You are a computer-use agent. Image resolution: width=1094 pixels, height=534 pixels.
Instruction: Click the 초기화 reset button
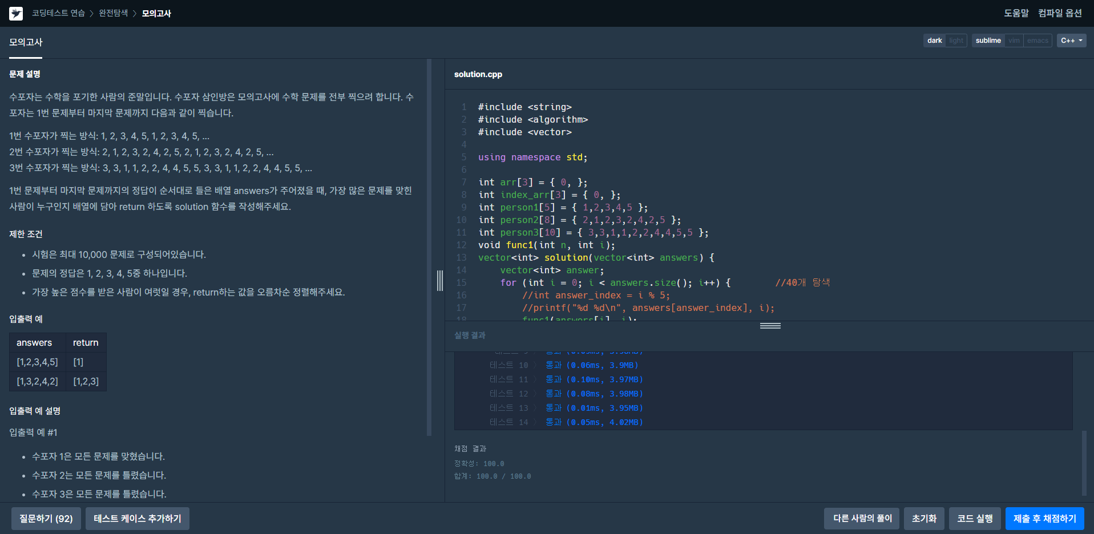924,519
